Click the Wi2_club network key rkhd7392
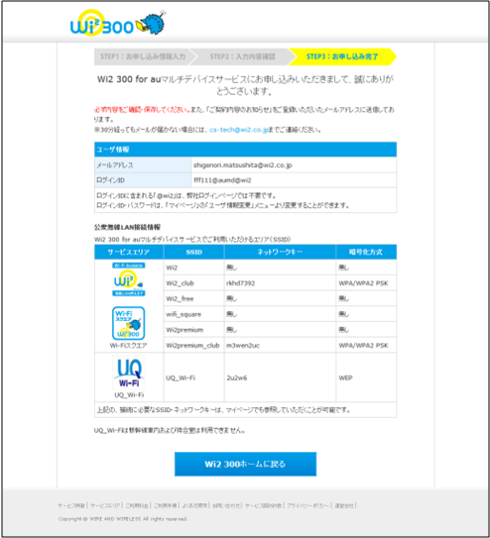The width and height of the screenshot is (490, 538). tap(240, 283)
